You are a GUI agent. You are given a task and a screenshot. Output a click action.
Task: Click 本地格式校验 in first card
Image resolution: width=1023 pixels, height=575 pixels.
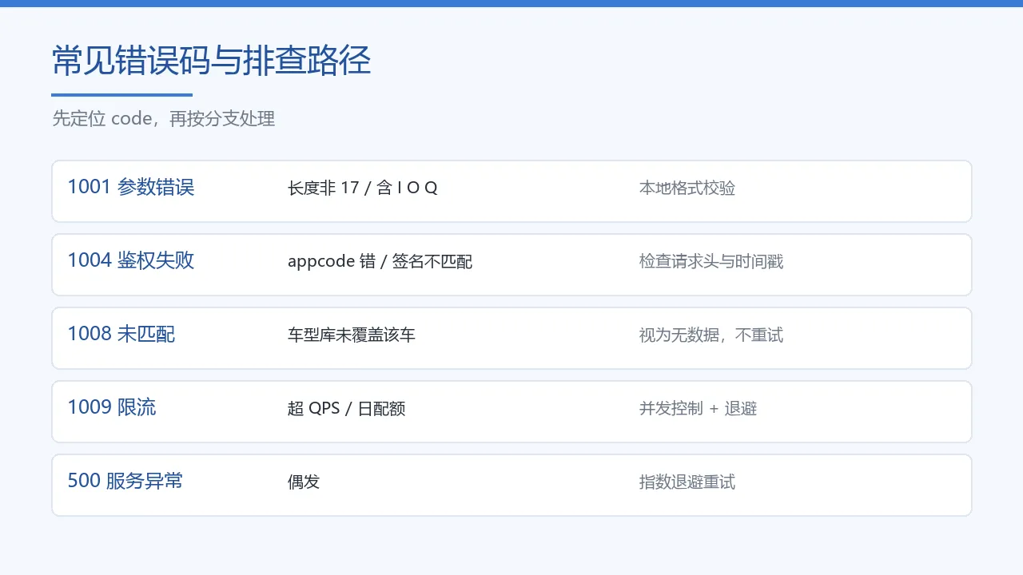point(687,188)
